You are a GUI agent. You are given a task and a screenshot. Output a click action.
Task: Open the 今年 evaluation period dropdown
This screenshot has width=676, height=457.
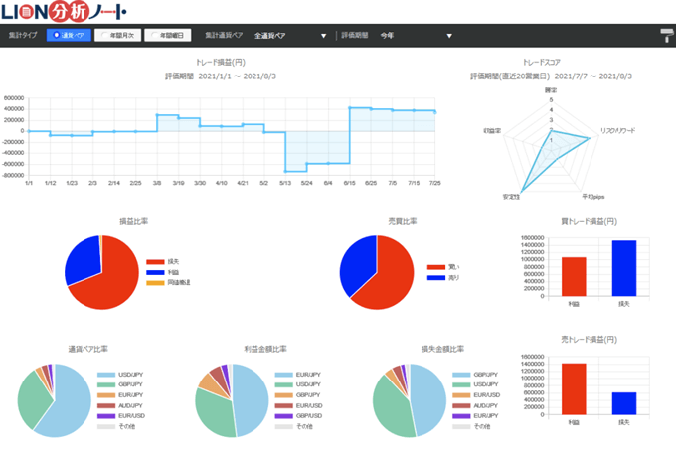point(416,36)
